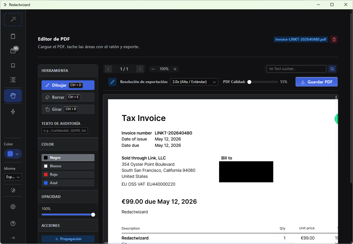Image resolution: width=353 pixels, height=244 pixels.
Task: Adjust the Opacidad slider handle
Action: (93, 215)
